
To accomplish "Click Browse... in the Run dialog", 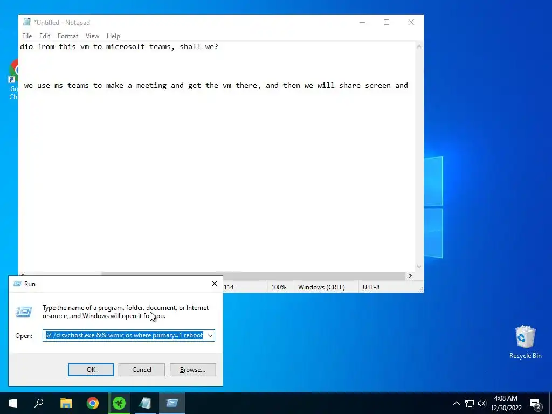I will [192, 370].
